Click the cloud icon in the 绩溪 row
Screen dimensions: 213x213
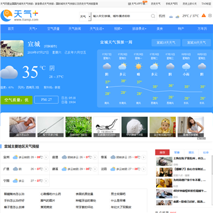coord(113,157)
